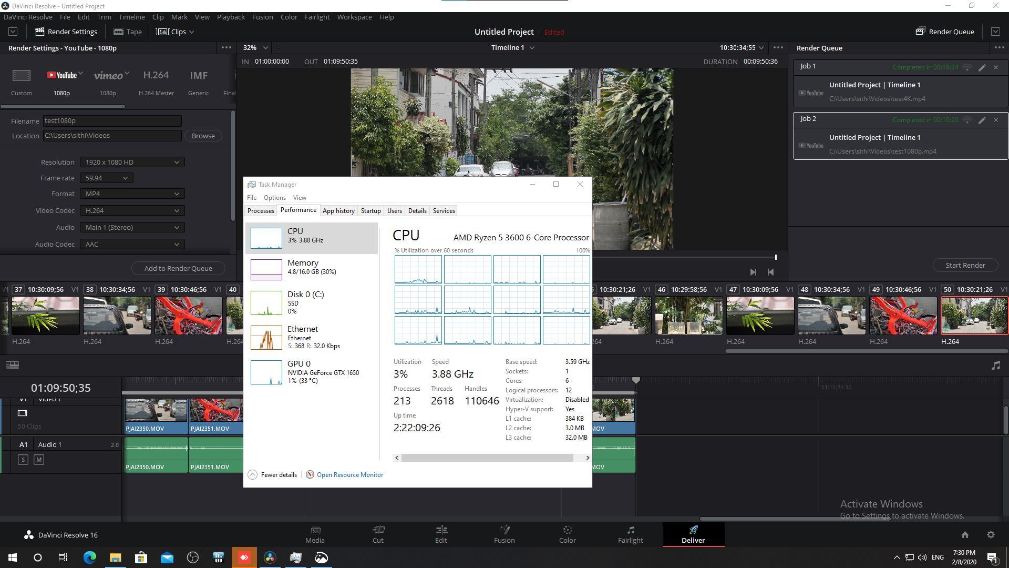The height and width of the screenshot is (568, 1009).
Task: Click the Task Manager horizontal scrollbar
Action: pos(487,458)
